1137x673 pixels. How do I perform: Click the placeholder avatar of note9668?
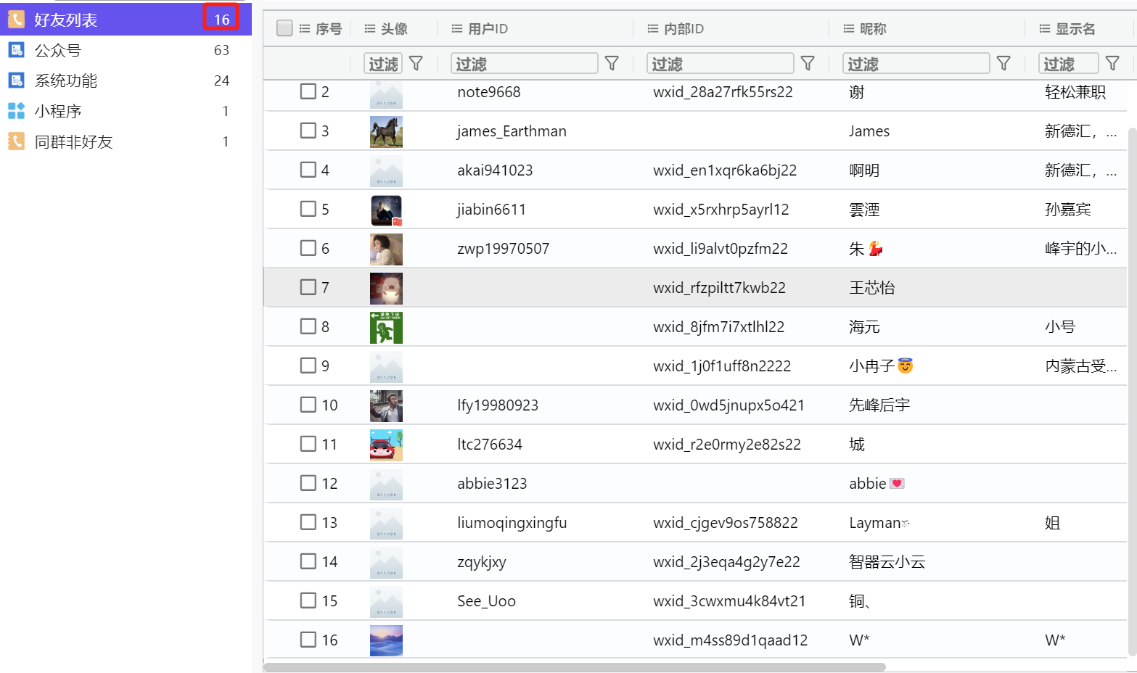tap(386, 94)
